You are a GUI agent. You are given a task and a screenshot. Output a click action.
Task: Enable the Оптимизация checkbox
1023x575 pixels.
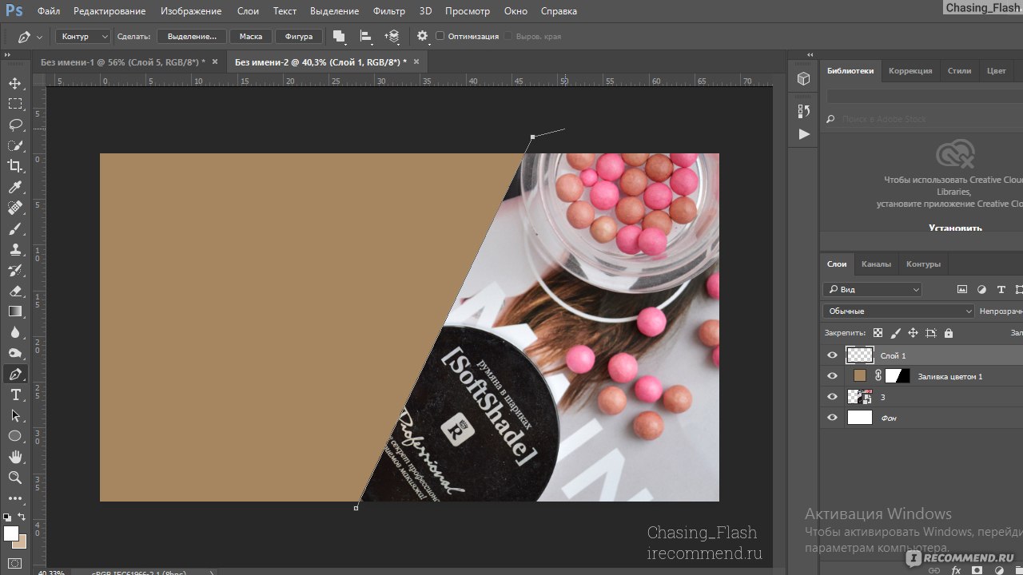(440, 36)
